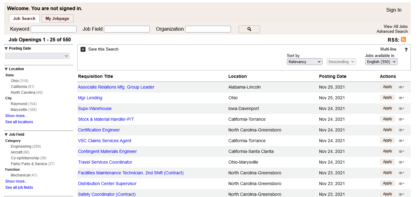Viewport: 420px width, 197px height.
Task: Click the question mark help icon
Action: 406,50
